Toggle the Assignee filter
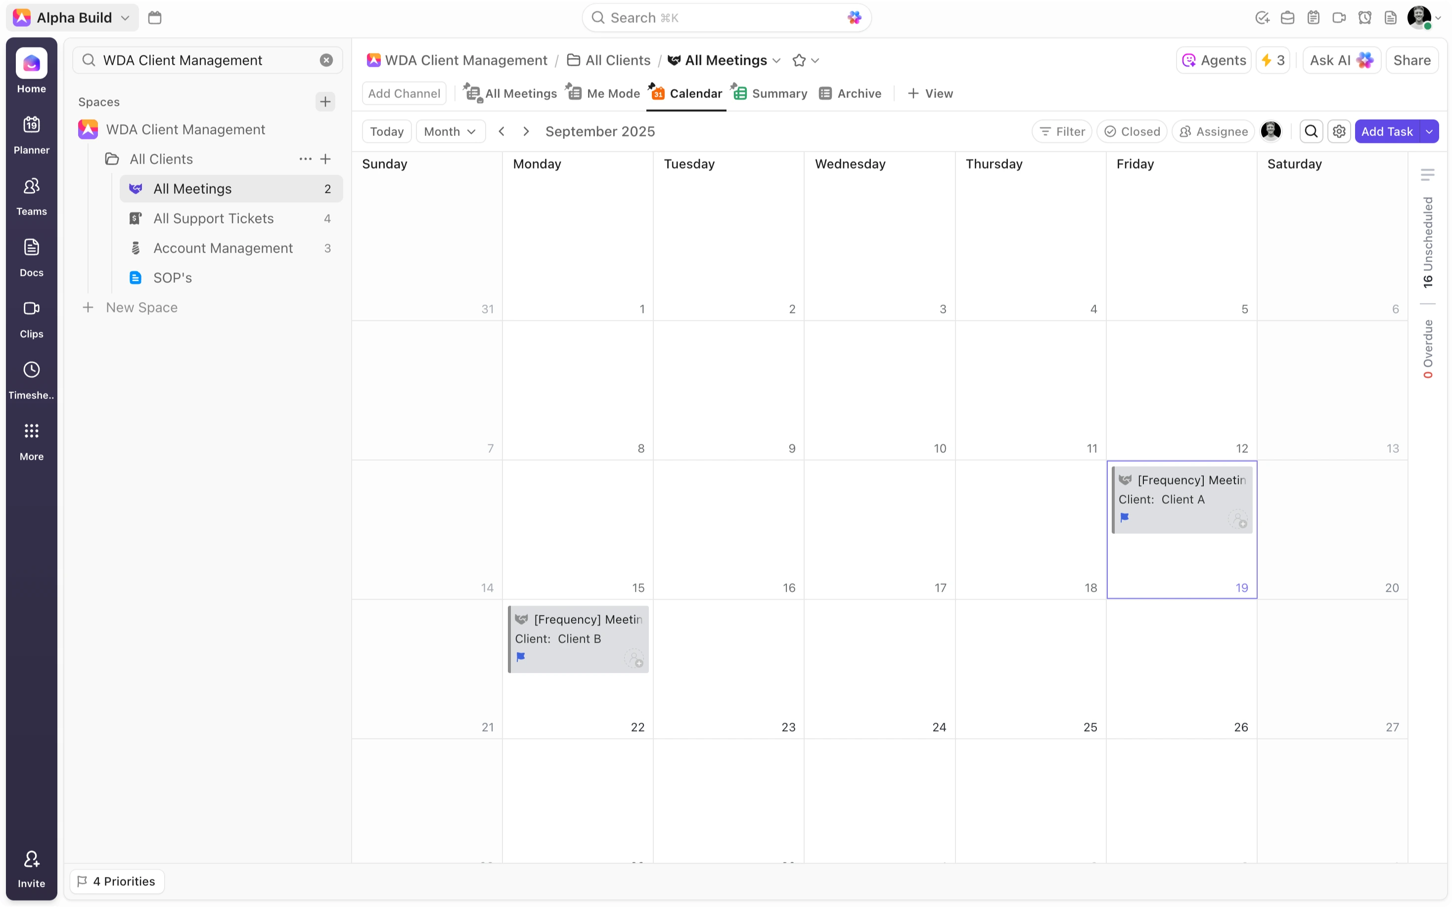 1213,131
